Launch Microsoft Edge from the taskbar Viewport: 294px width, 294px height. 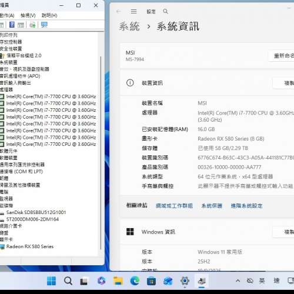coord(135,281)
